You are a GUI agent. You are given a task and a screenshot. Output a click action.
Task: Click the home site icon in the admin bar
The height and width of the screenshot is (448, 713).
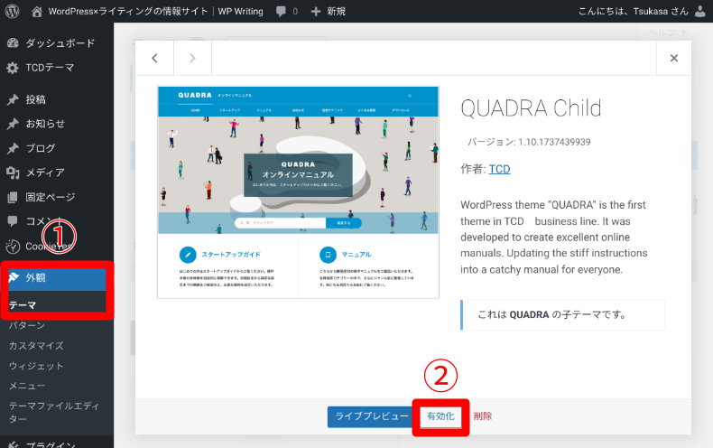coord(37,12)
